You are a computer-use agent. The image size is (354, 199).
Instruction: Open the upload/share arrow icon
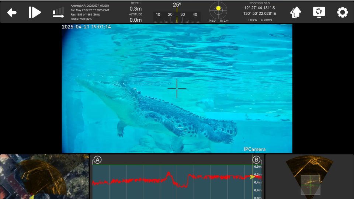[x=296, y=13]
